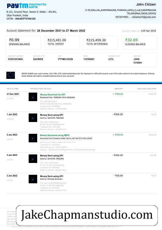
Task: Click the Paytm Payments Bank logo
Action: pyautogui.click(x=27, y=6)
